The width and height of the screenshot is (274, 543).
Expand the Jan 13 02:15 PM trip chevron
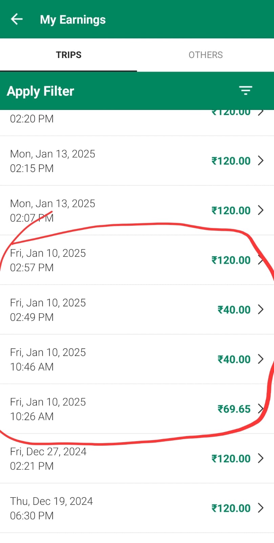[x=260, y=161]
